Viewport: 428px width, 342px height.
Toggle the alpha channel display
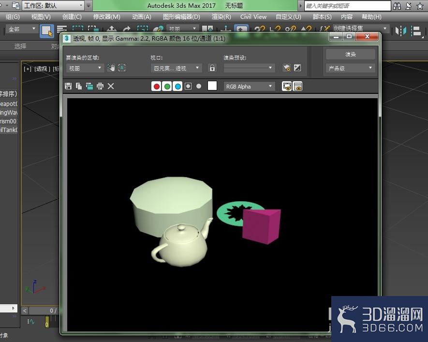coord(188,86)
